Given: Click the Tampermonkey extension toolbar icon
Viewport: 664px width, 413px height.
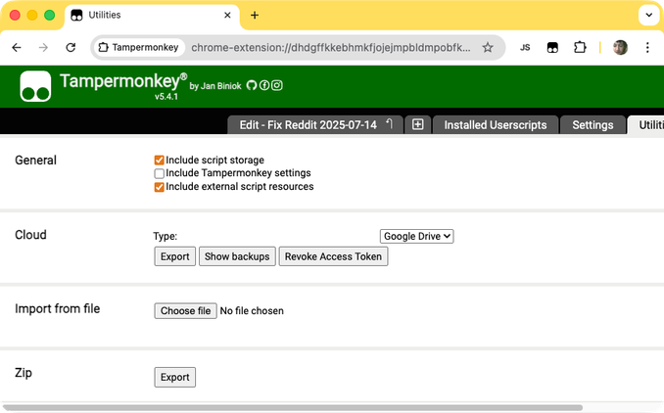Looking at the screenshot, I should (552, 47).
